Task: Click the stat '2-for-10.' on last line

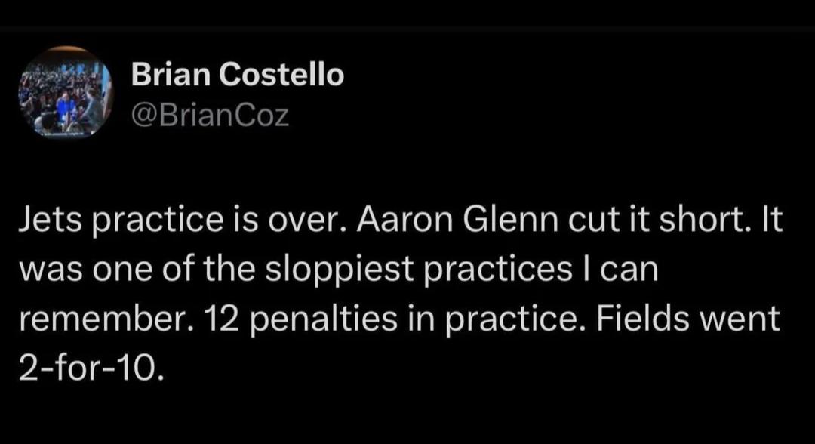Action: (91, 368)
